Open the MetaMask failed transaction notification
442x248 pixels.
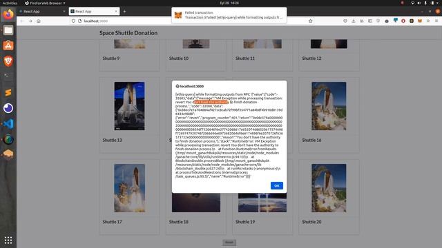pos(229,15)
